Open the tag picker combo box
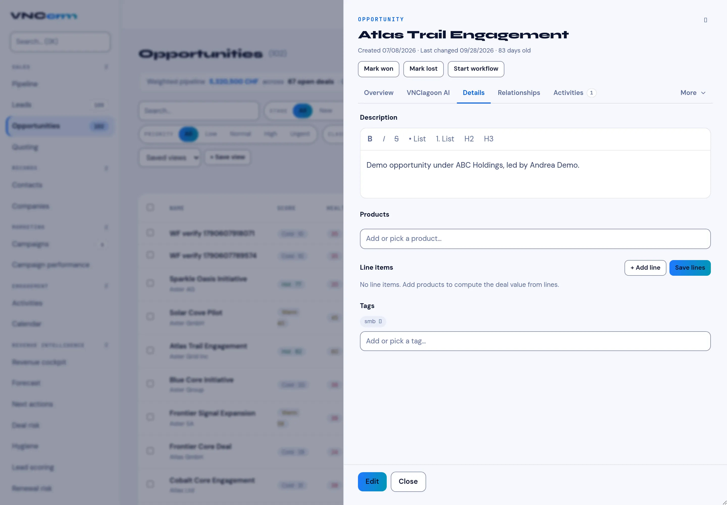Image resolution: width=727 pixels, height=505 pixels. [x=535, y=341]
